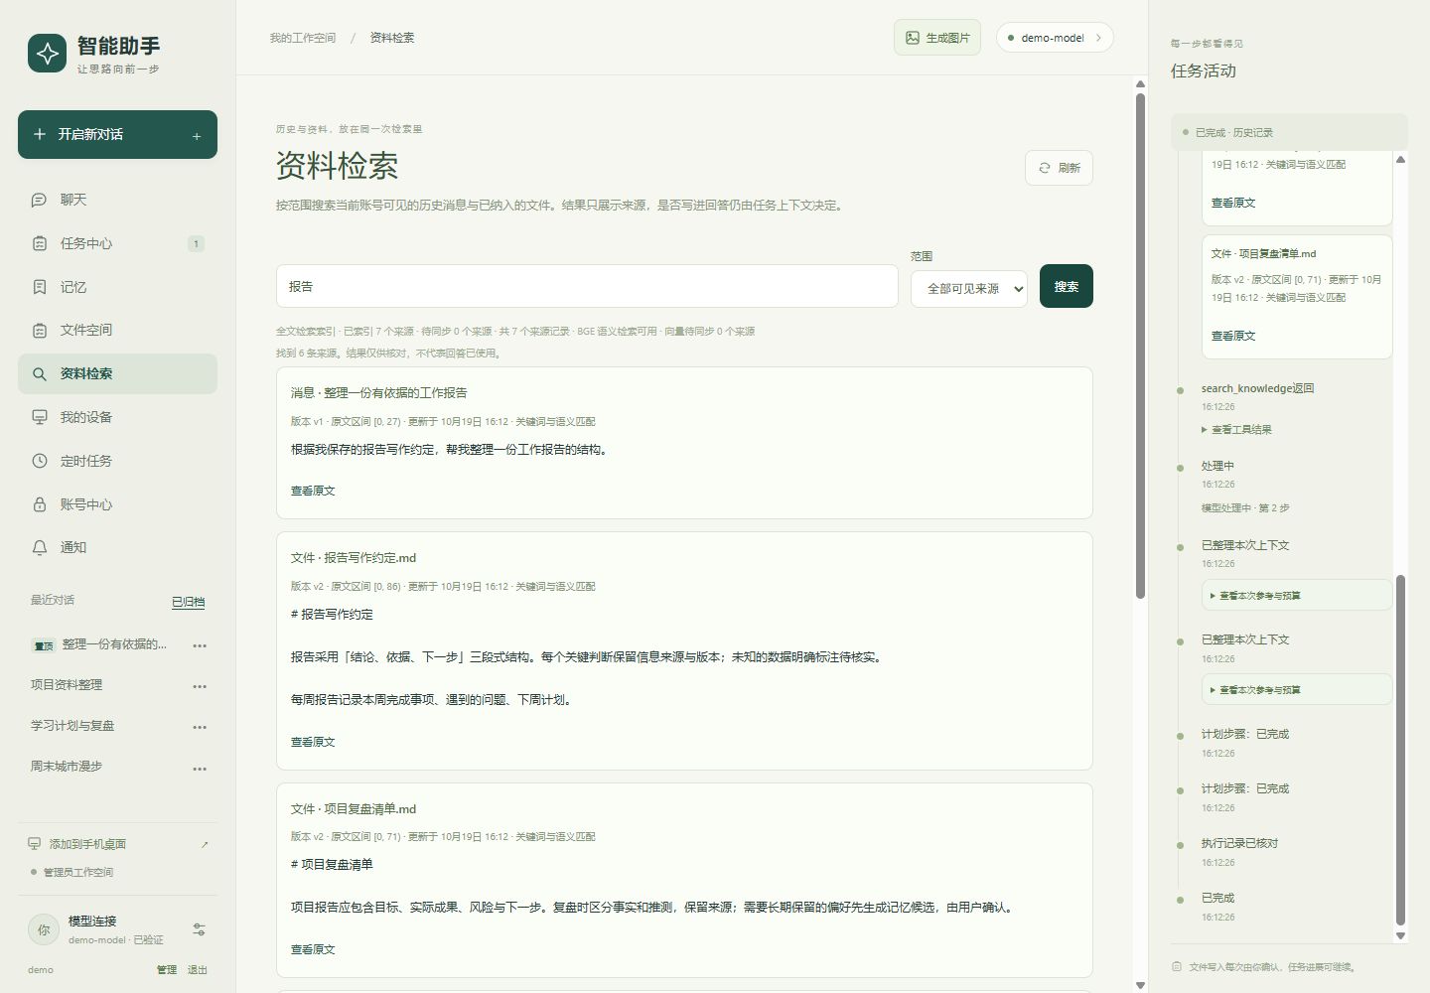The width and height of the screenshot is (1430, 993).
Task: Open options for 项目资料整理 conversation
Action: pos(200,686)
